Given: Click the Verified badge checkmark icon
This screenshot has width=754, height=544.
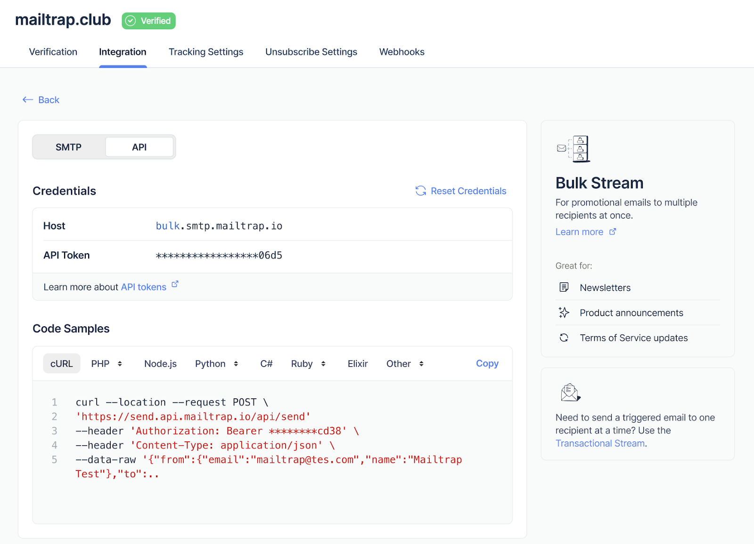Looking at the screenshot, I should 131,20.
